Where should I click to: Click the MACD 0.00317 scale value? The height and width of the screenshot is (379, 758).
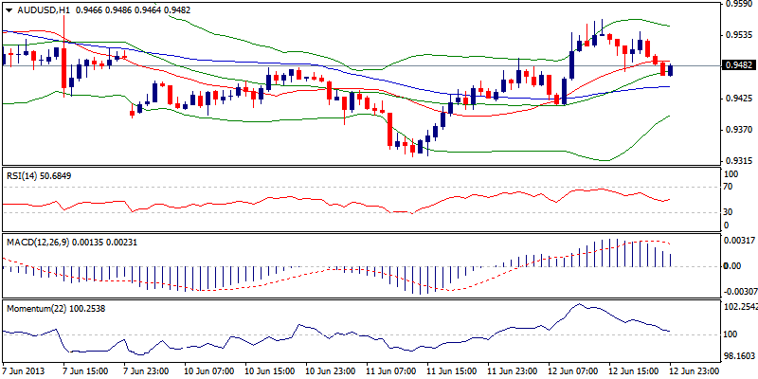tap(740, 242)
